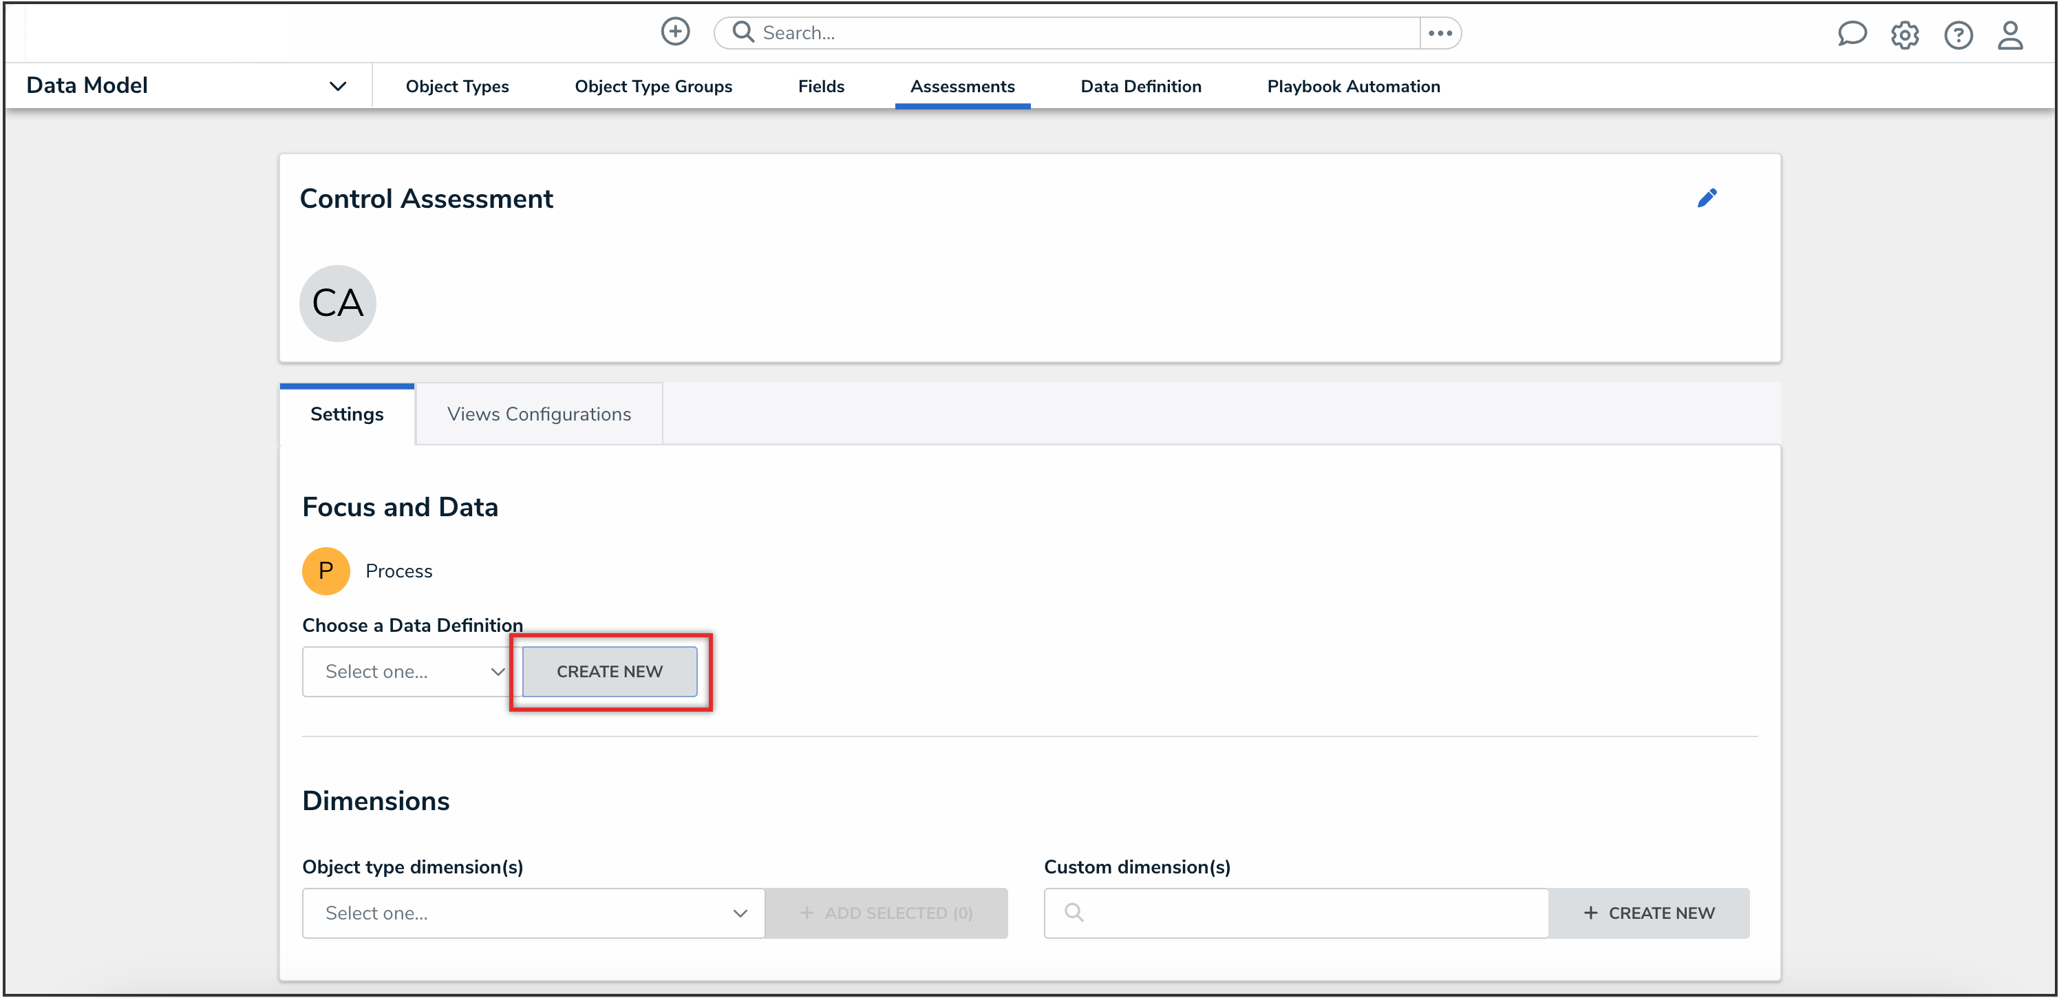Image resolution: width=2059 pixels, height=998 pixels.
Task: Open the settings gear icon
Action: click(1906, 35)
